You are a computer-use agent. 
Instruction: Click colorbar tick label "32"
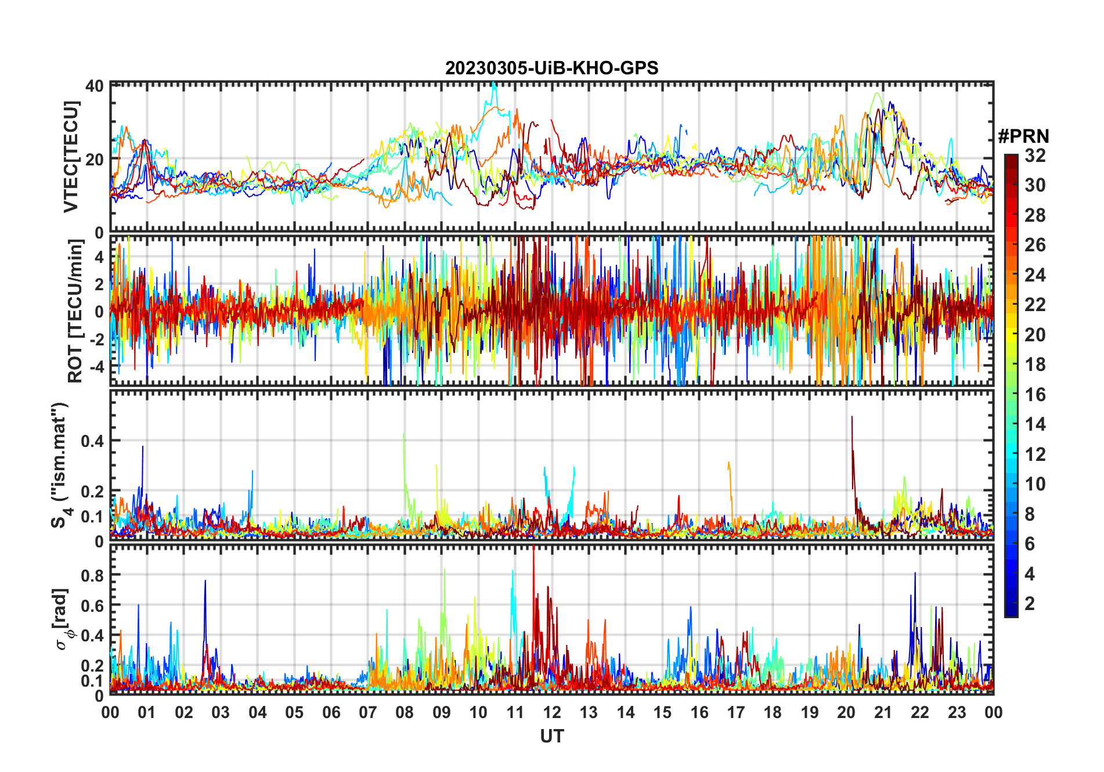[x=1035, y=155]
